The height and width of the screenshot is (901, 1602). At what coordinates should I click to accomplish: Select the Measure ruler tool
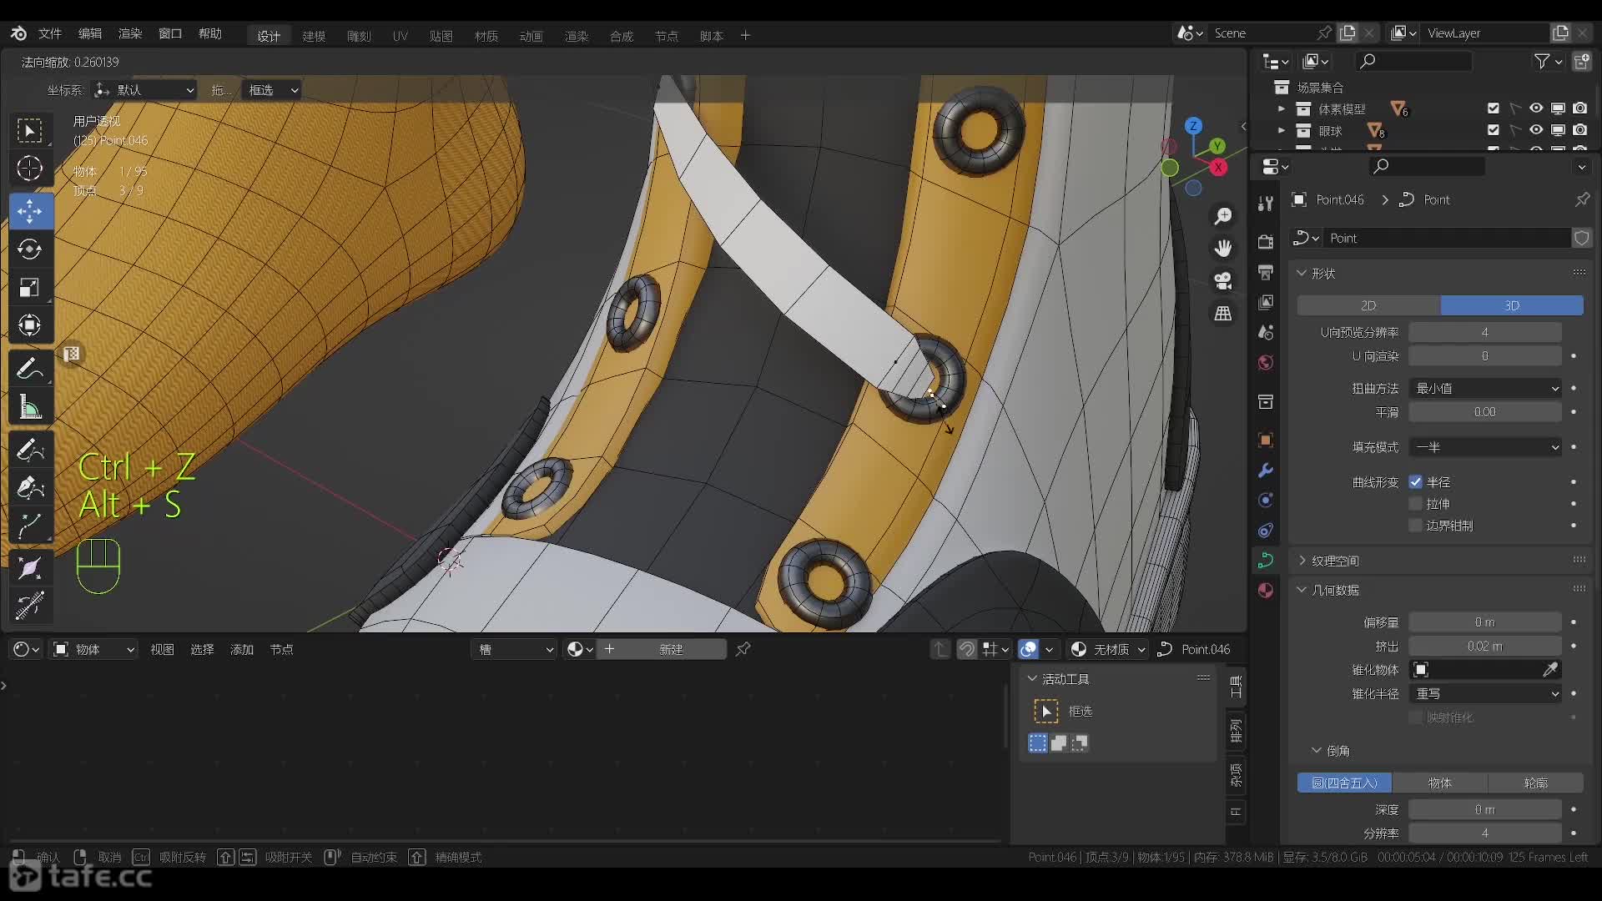pyautogui.click(x=30, y=407)
